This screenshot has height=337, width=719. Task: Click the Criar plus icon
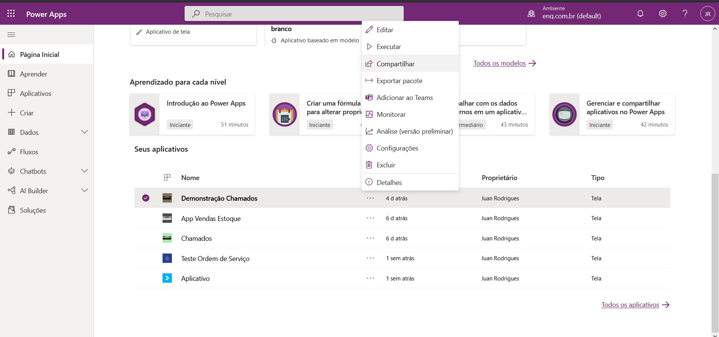(12, 112)
